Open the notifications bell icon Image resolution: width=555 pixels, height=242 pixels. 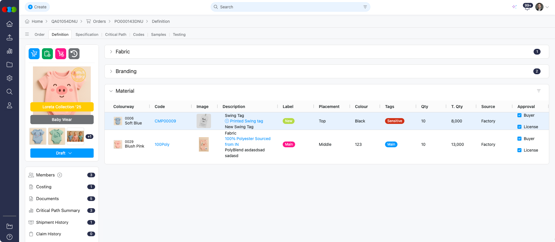(527, 7)
